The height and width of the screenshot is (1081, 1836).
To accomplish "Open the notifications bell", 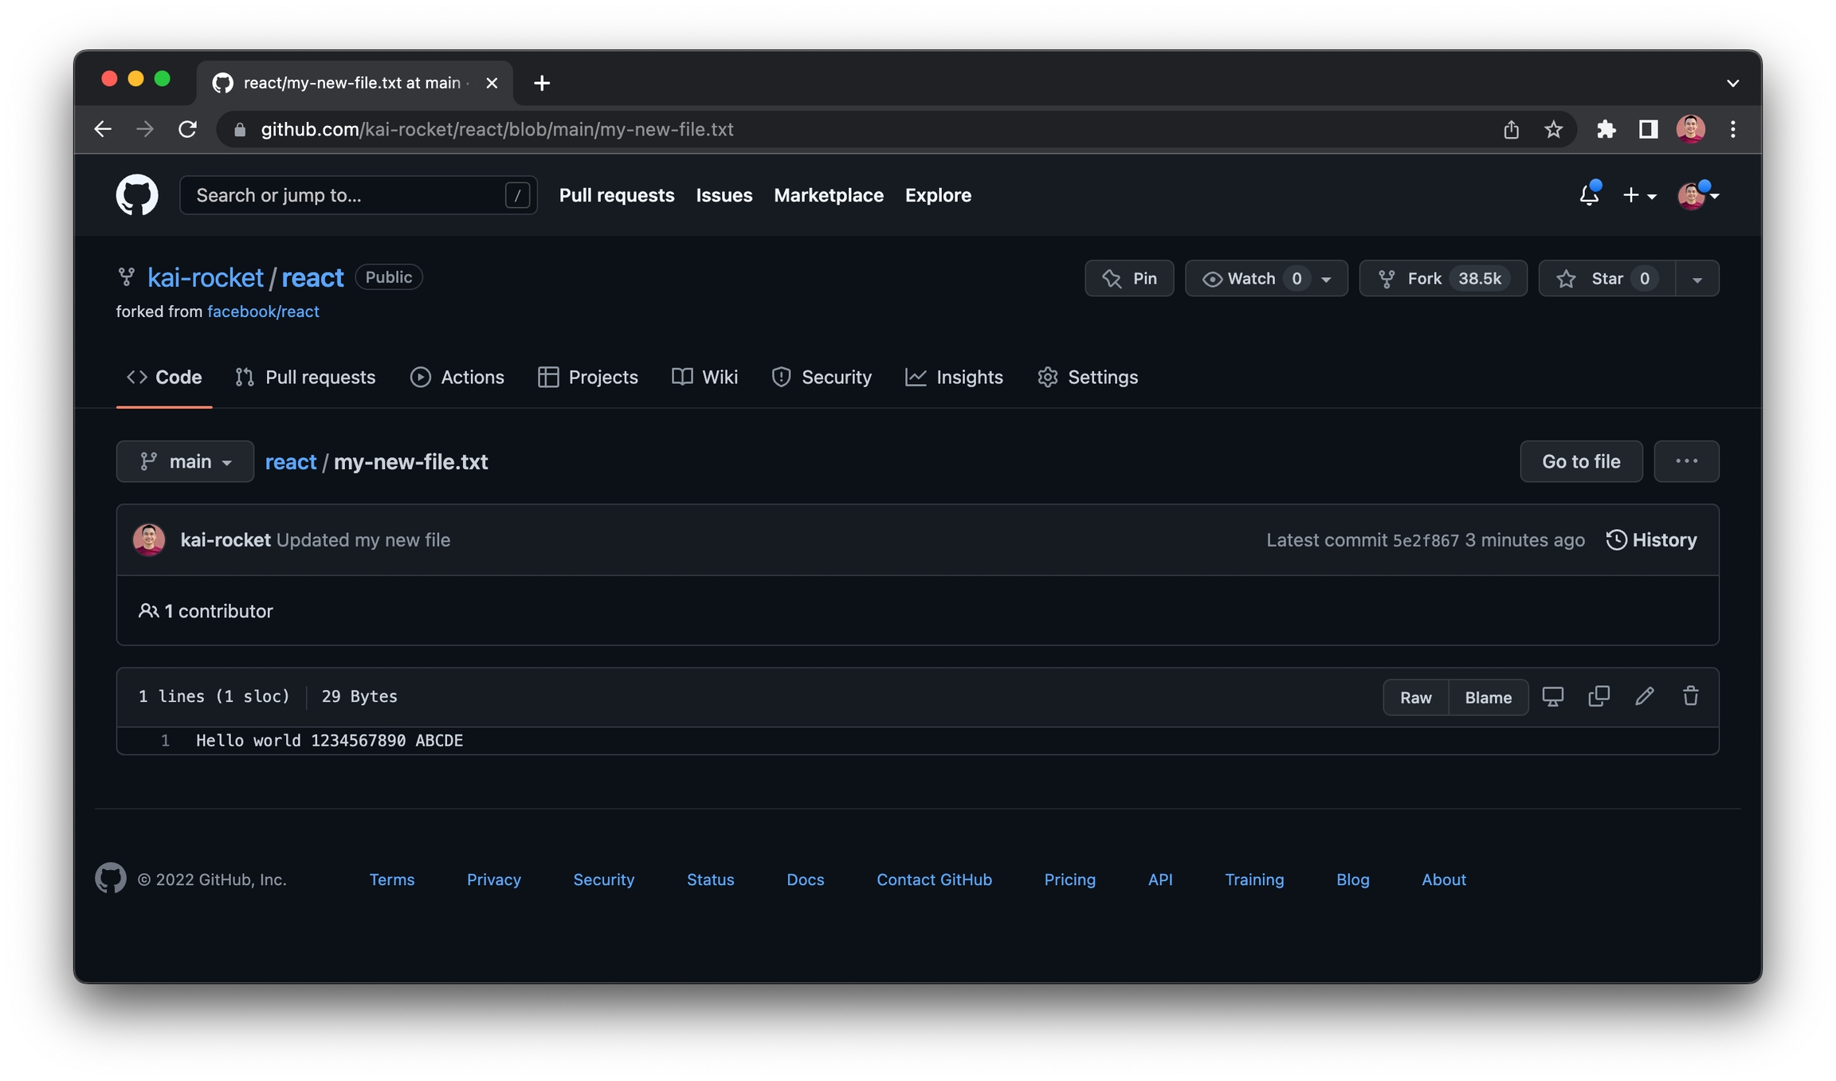I will click(x=1589, y=195).
